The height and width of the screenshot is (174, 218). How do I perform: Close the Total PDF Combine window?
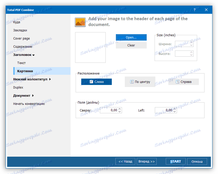[206, 10]
